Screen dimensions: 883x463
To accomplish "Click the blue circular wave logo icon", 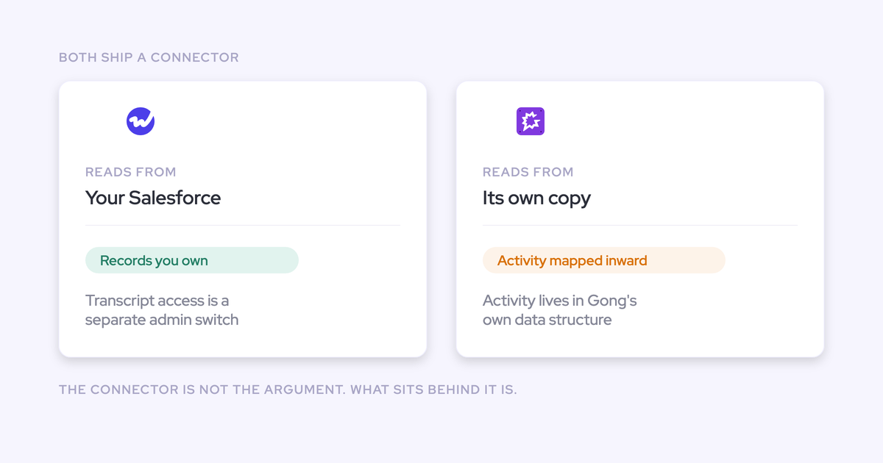I will pyautogui.click(x=141, y=121).
